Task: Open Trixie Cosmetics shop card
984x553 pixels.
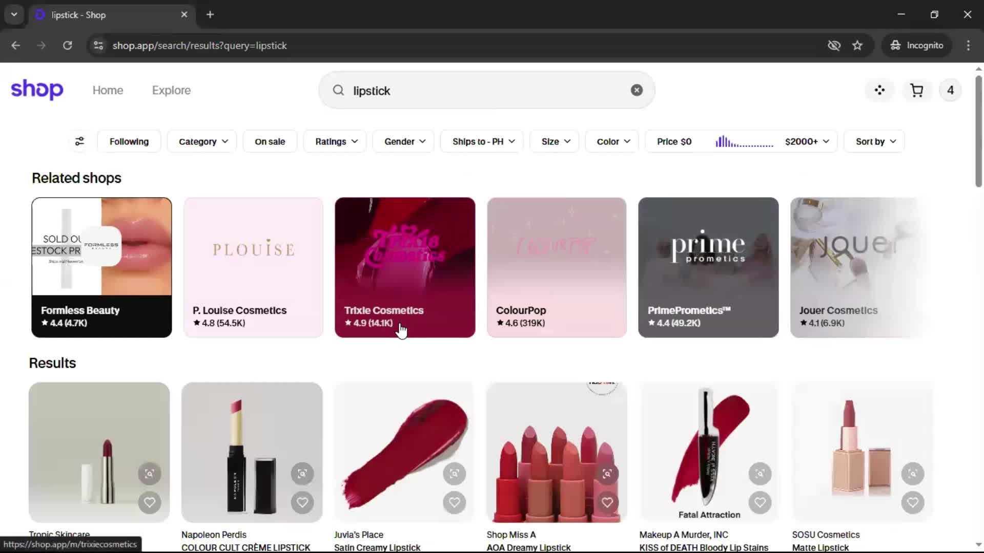Action: coord(405,267)
